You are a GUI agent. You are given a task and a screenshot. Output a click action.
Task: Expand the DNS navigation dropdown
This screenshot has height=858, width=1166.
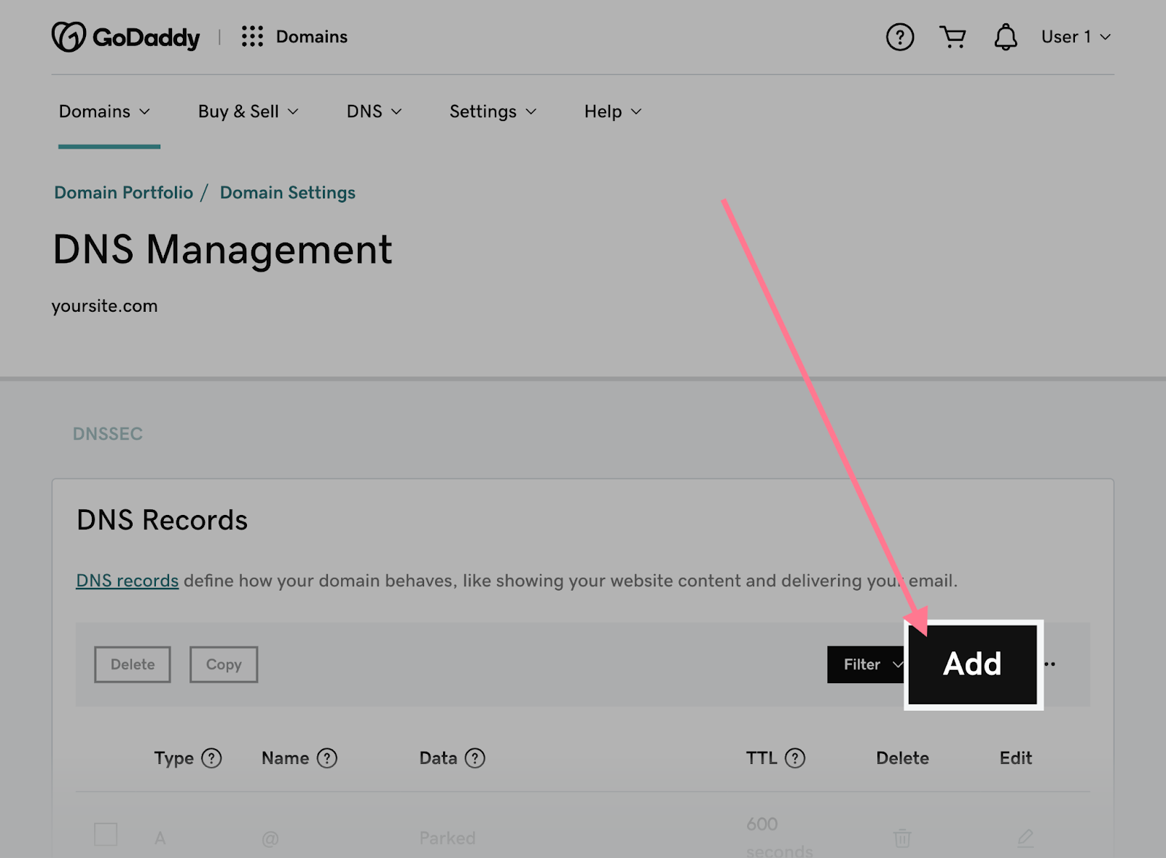click(x=373, y=111)
